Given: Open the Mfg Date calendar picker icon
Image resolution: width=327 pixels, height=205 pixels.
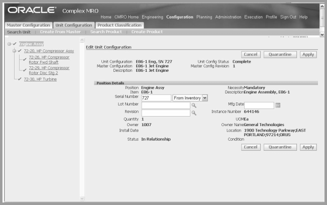Looking at the screenshot, I should pos(278,105).
